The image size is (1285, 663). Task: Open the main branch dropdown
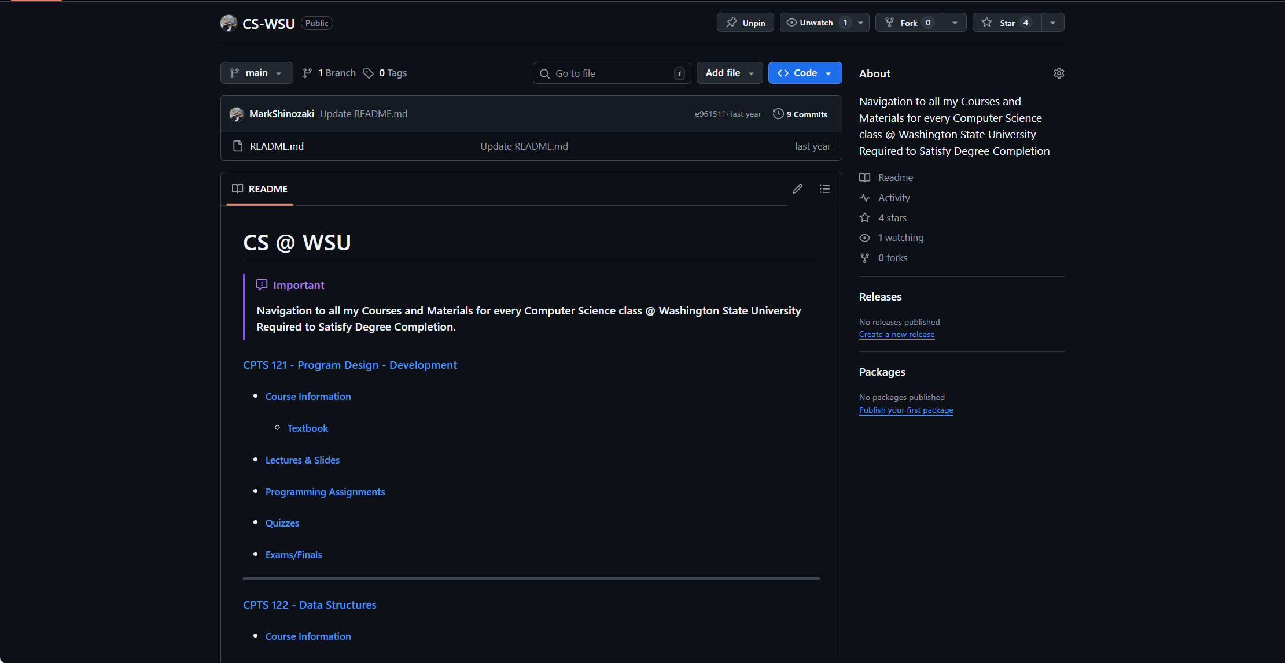[256, 73]
